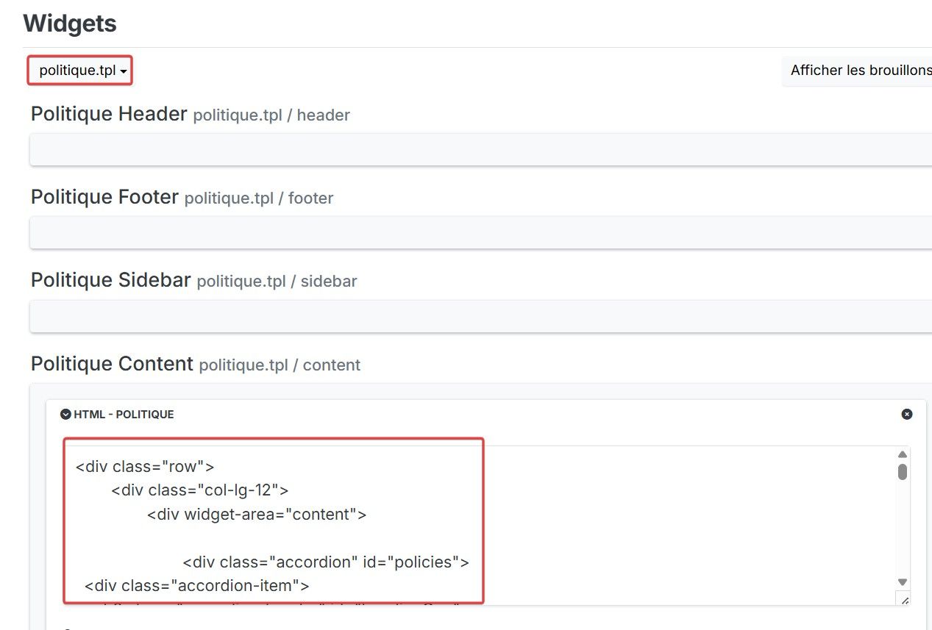The height and width of the screenshot is (630, 932).
Task: Place cursor on the div class="row" line
Action: point(144,467)
